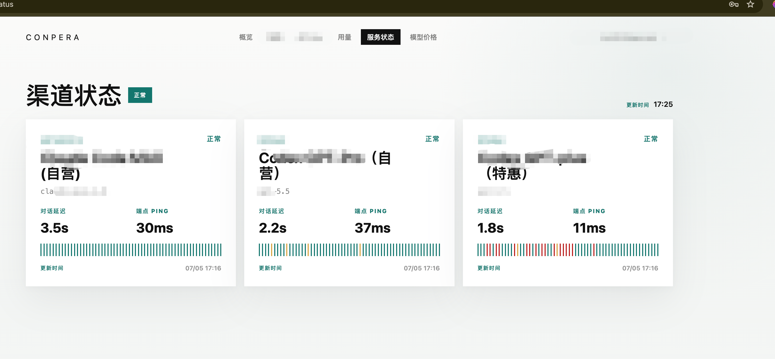Click 07/05 17:16 timestamp in the 30ms card

(203, 268)
